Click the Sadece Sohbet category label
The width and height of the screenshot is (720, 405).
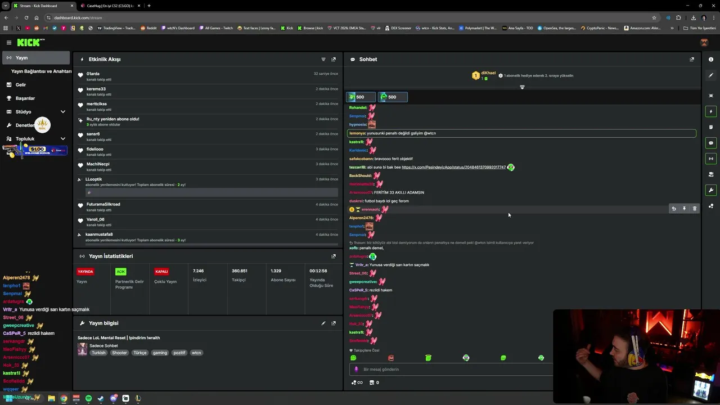[103, 345]
